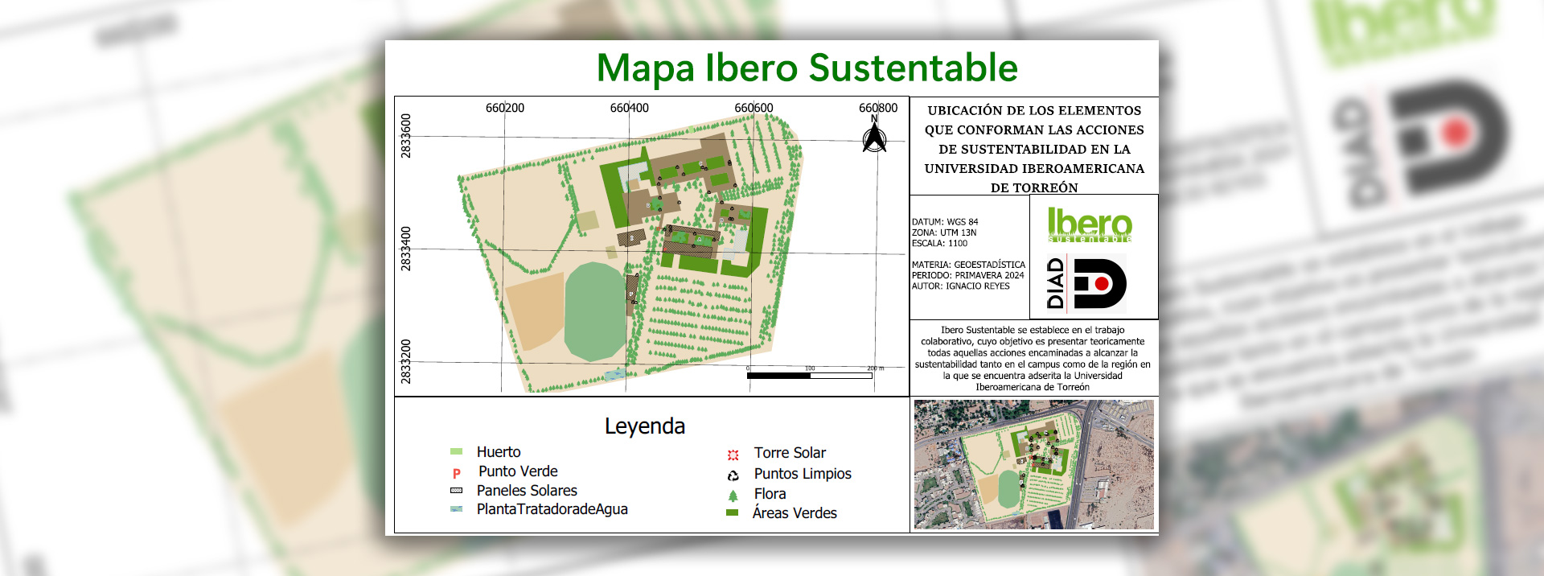Select the "Áreas Verdes" legend label
This screenshot has width=1544, height=576.
[795, 512]
